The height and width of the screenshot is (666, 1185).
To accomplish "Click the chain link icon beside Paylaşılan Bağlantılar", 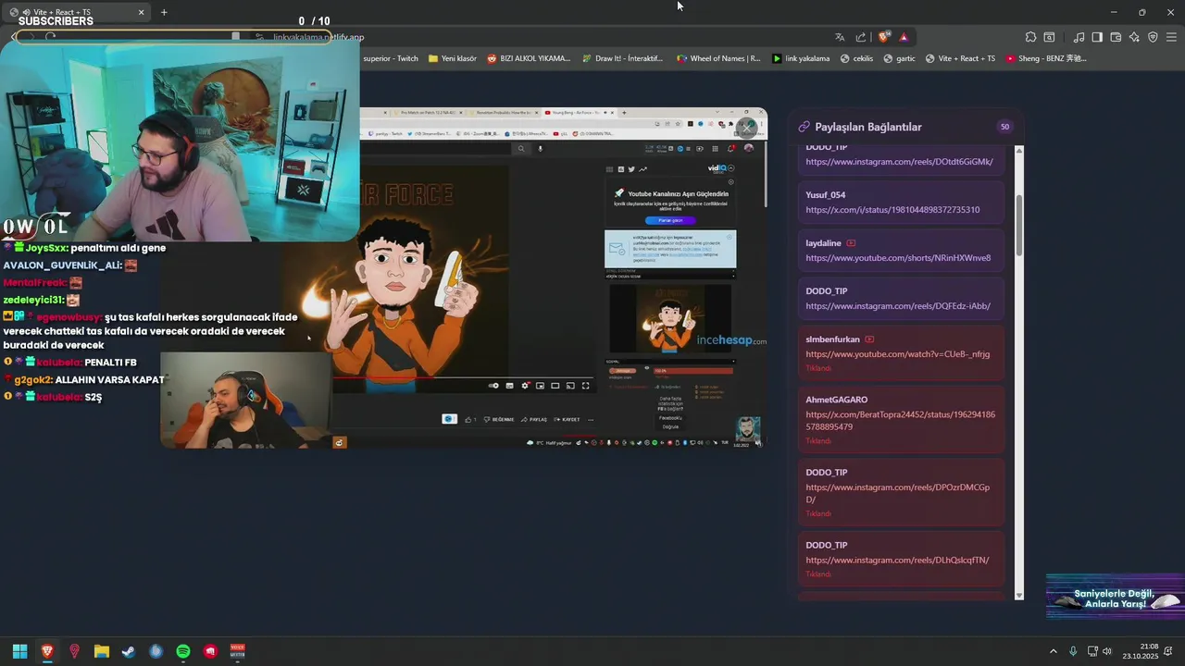I will click(805, 127).
